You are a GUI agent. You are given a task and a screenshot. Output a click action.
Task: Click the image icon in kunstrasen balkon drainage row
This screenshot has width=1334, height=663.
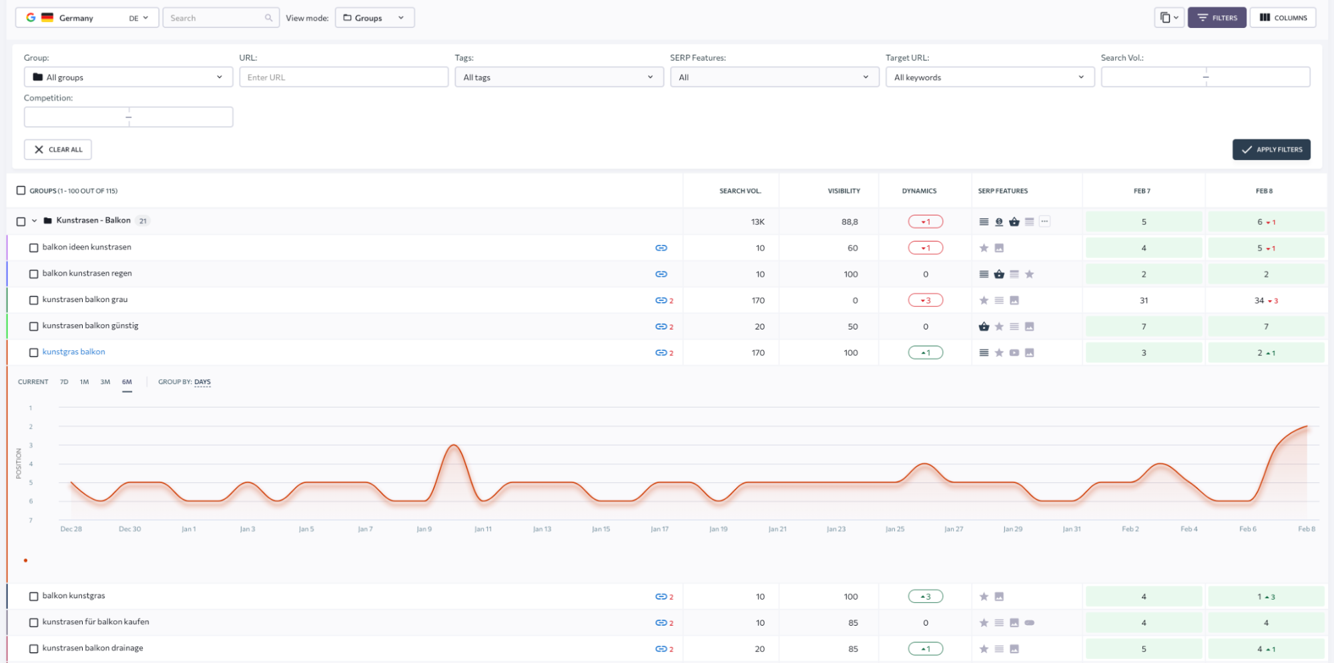point(1014,649)
